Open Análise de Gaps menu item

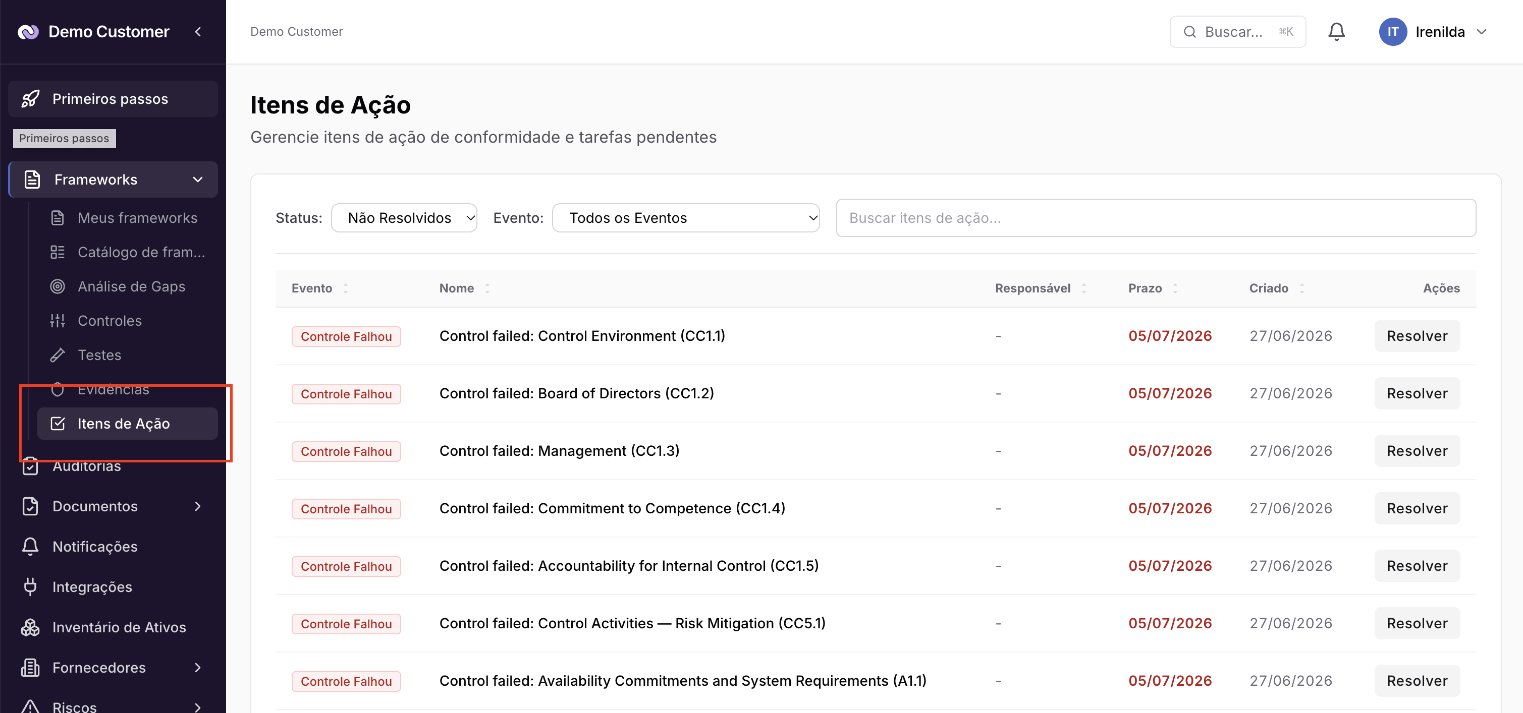tap(127, 286)
